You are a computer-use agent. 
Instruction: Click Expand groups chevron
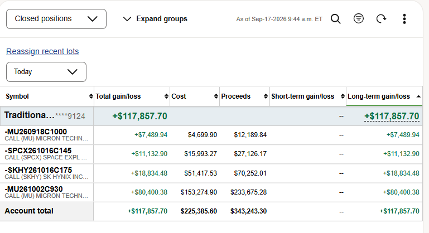point(127,19)
